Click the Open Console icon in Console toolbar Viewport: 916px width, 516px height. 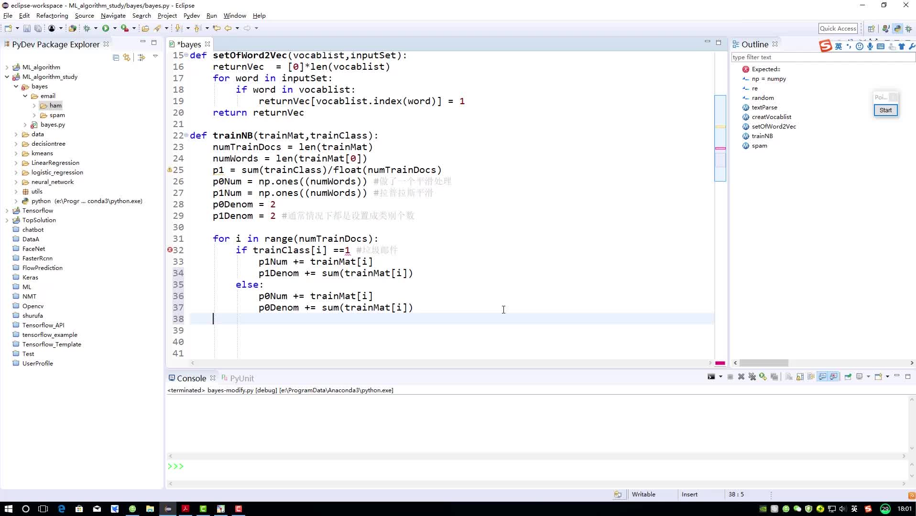[x=878, y=377]
